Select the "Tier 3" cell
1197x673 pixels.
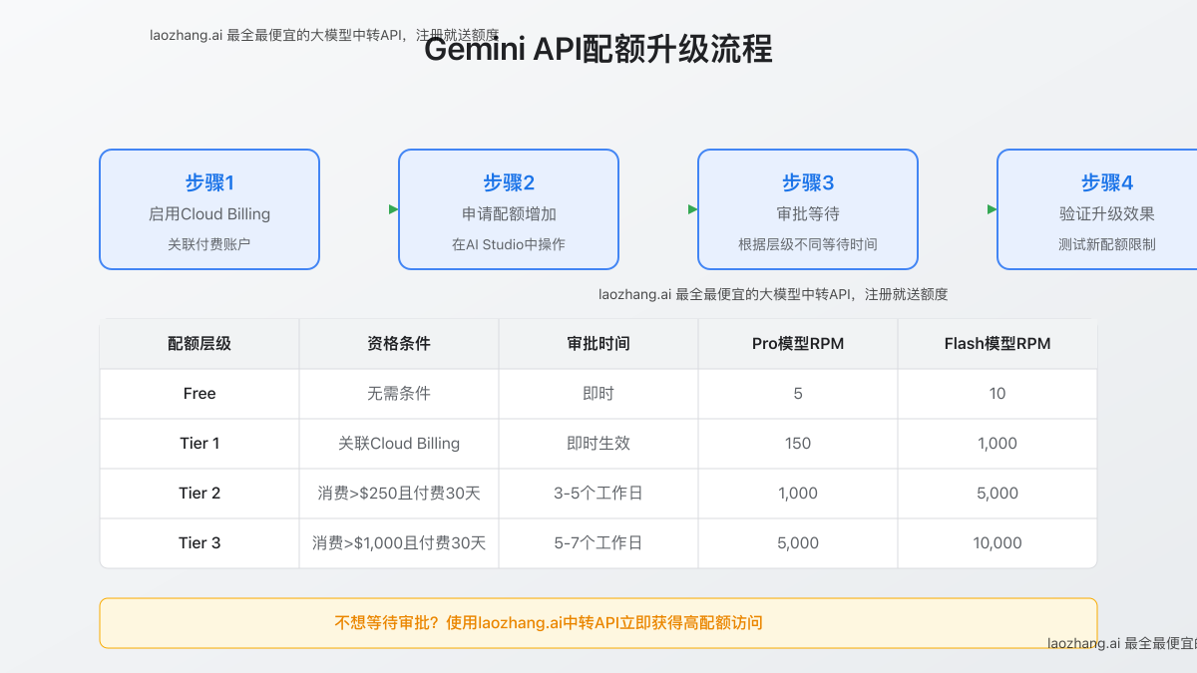pos(199,543)
